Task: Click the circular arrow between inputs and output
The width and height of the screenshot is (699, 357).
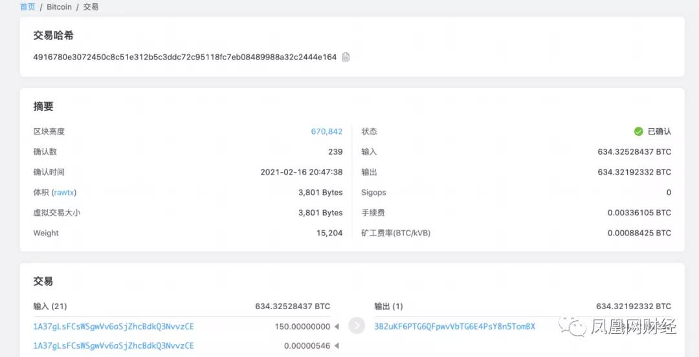Action: 357,326
